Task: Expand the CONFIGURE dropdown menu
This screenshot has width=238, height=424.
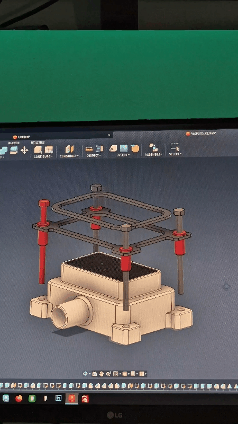Action: click(43, 156)
